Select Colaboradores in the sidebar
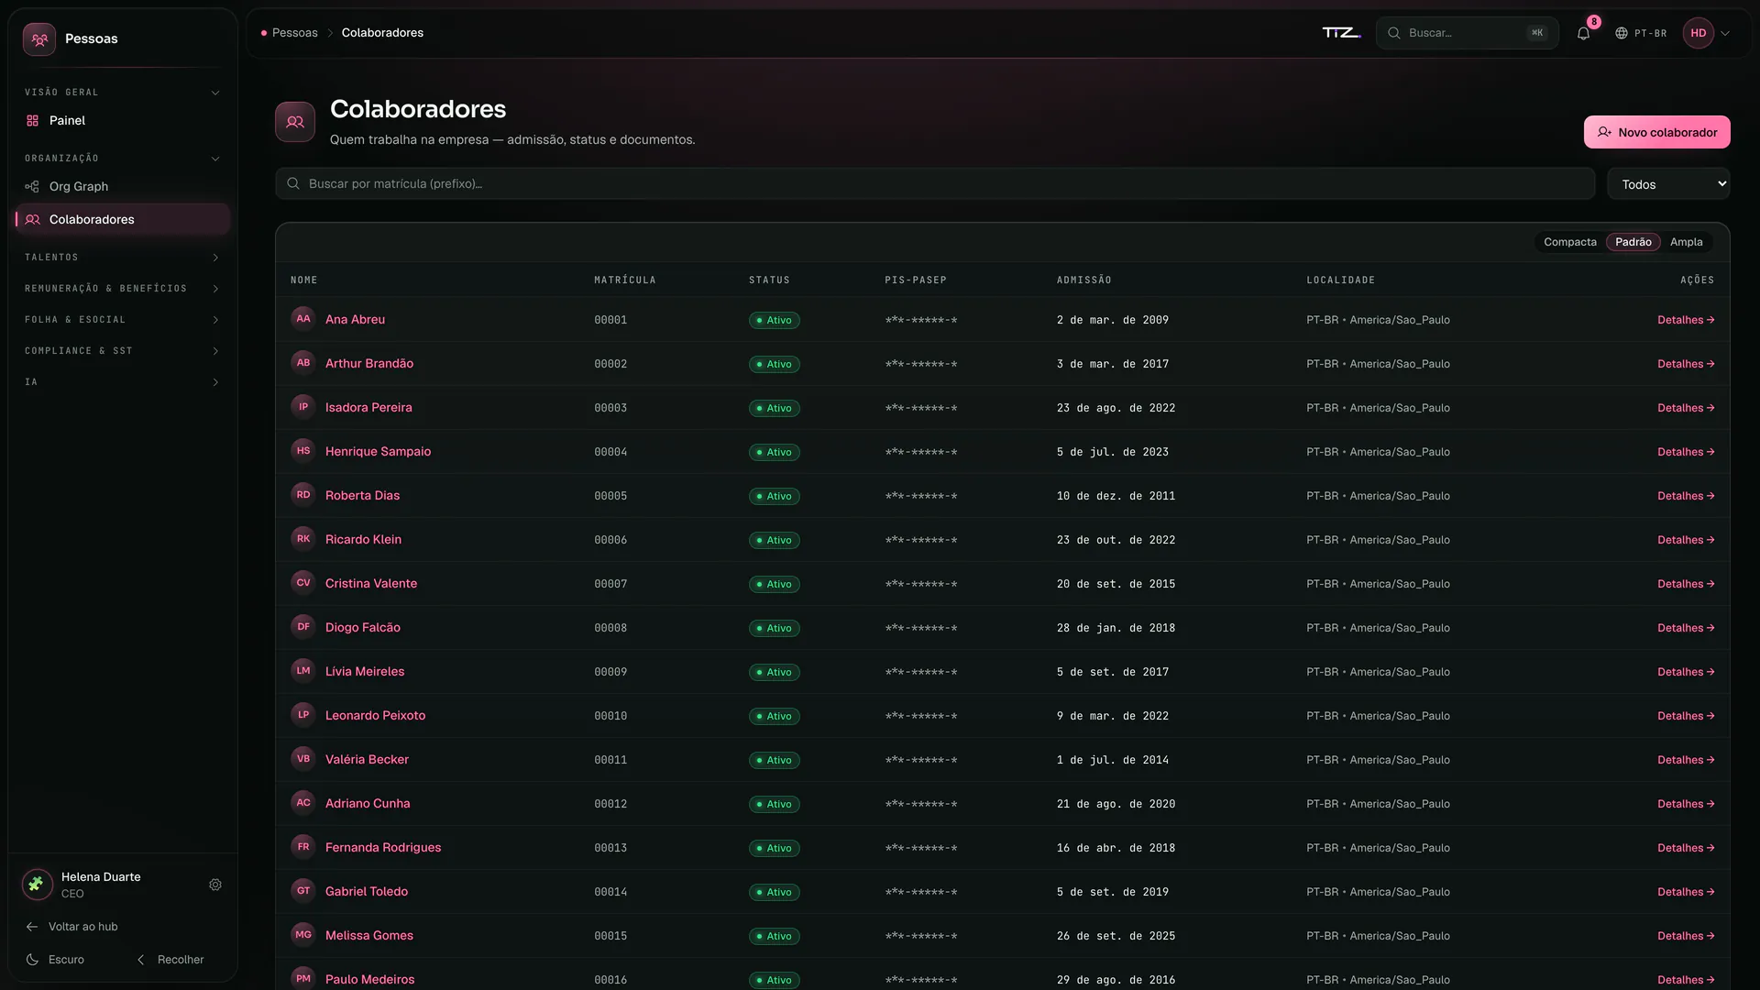Viewport: 1760px width, 990px height. coord(123,220)
